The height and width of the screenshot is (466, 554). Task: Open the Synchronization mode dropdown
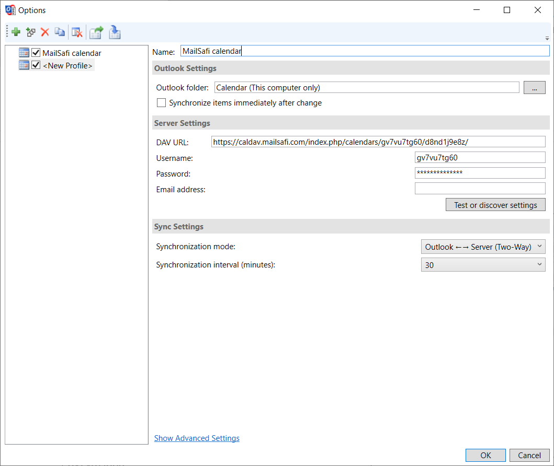483,247
